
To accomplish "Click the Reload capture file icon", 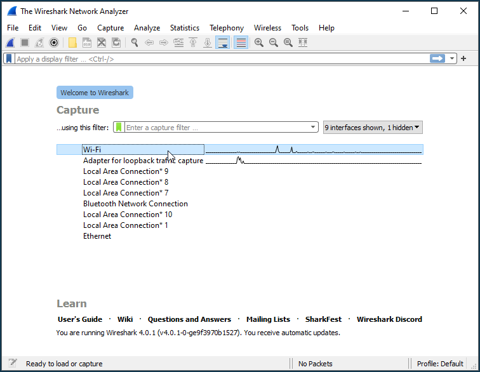I will coord(116,43).
